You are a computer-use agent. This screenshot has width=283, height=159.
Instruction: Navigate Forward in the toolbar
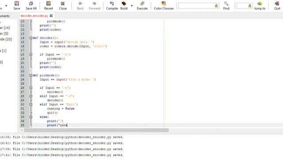pos(94,5)
